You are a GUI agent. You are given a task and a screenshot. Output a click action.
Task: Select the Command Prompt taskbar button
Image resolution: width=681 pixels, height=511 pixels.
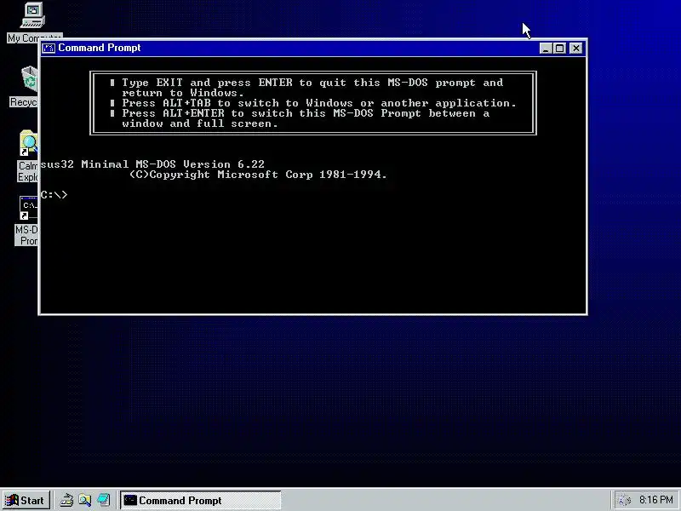(x=200, y=500)
